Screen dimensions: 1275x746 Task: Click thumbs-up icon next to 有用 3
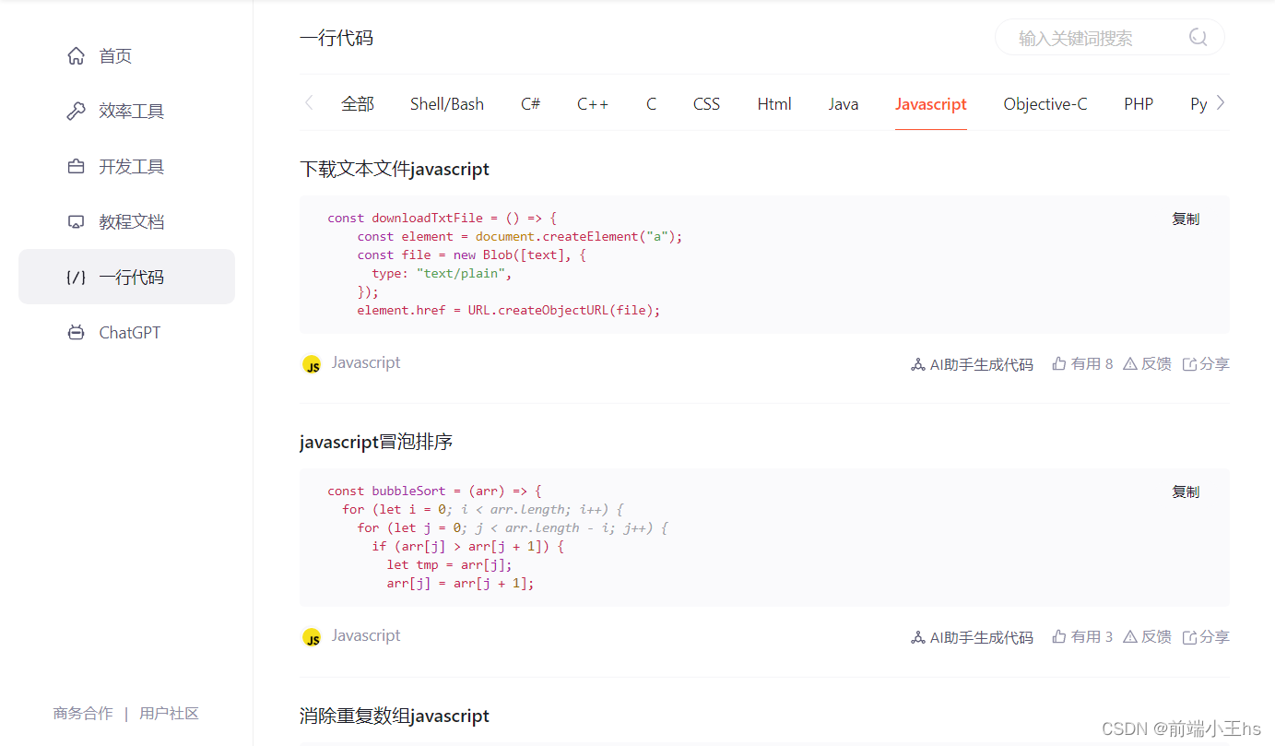point(1059,637)
